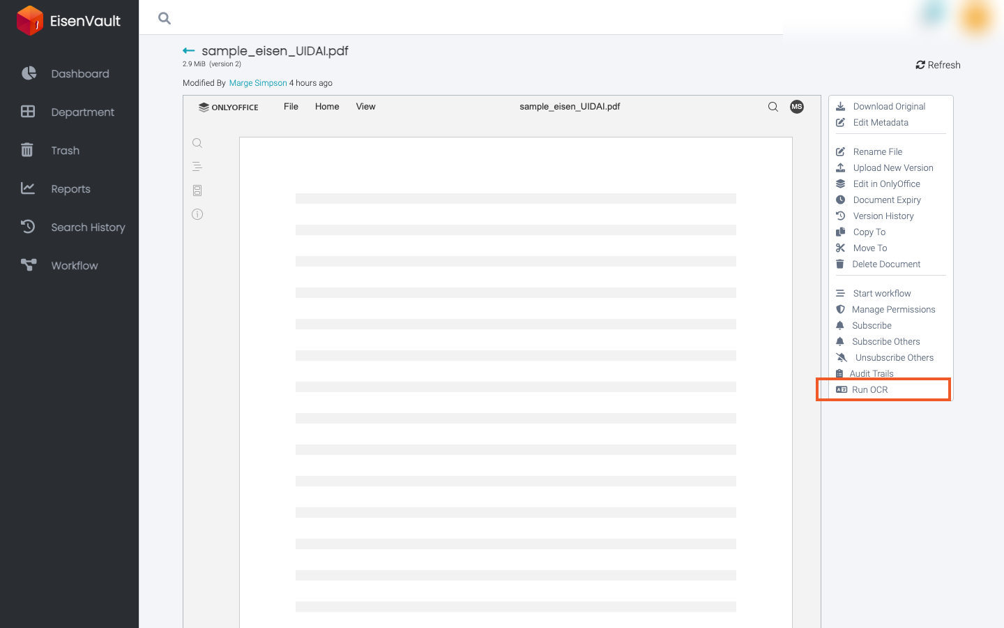Go to Trash in sidebar
This screenshot has width=1004, height=628.
click(x=66, y=151)
